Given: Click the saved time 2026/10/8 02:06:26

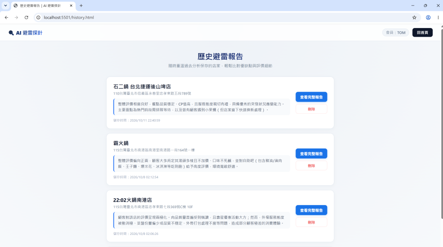Looking at the screenshot, I should 144,234.
